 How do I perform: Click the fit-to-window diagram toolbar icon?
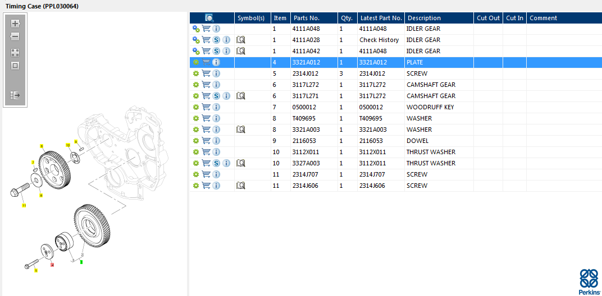15,66
